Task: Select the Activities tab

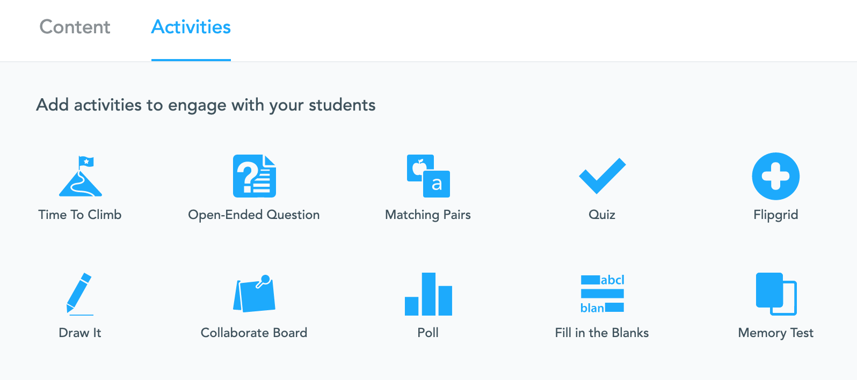Action: tap(191, 27)
